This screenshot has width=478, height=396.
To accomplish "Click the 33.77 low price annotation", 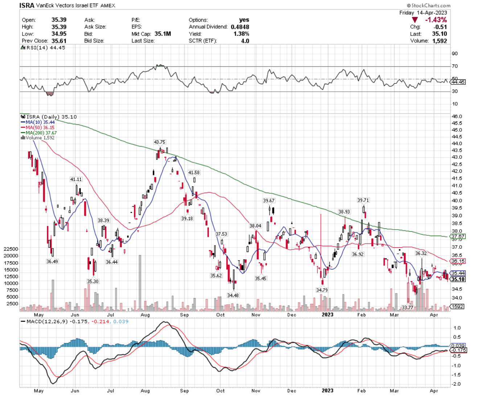I will 407,308.
